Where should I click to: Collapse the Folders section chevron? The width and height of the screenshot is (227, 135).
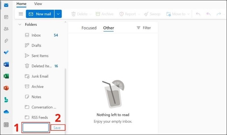click(20, 25)
